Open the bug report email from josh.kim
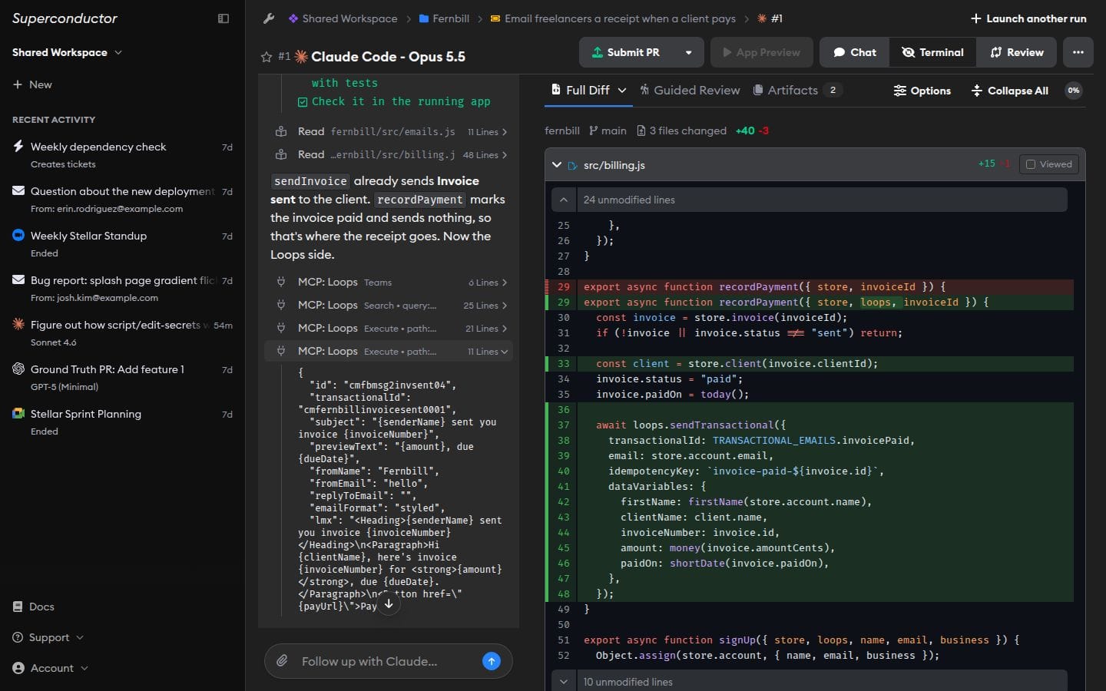 coord(123,288)
